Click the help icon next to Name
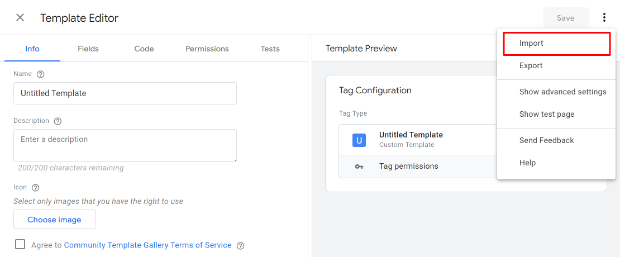The width and height of the screenshot is (620, 257). pyautogui.click(x=40, y=74)
